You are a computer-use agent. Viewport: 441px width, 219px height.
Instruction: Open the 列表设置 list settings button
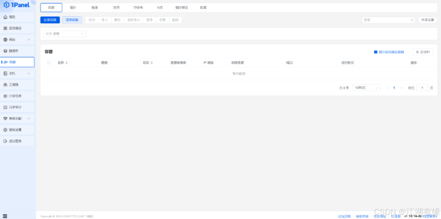[428, 20]
